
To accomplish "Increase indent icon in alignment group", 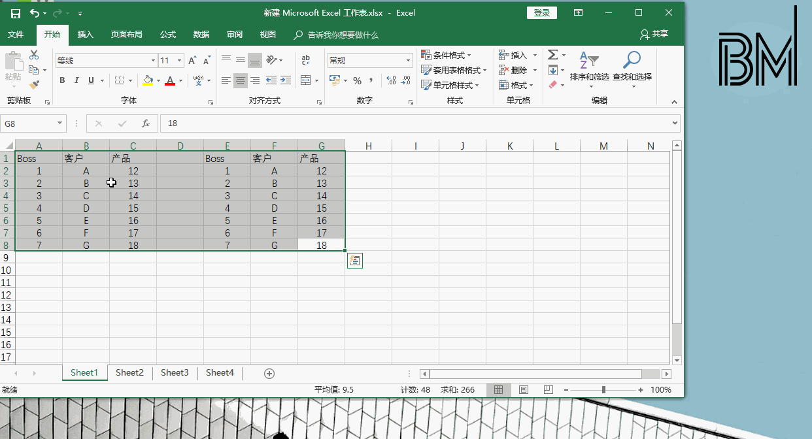I will 286,80.
